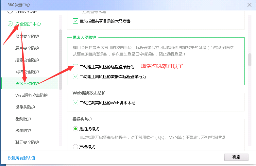The width and height of the screenshot is (256, 166).
Task: Open 聊天安全防护 sidebar item
Action: click(x=27, y=142)
